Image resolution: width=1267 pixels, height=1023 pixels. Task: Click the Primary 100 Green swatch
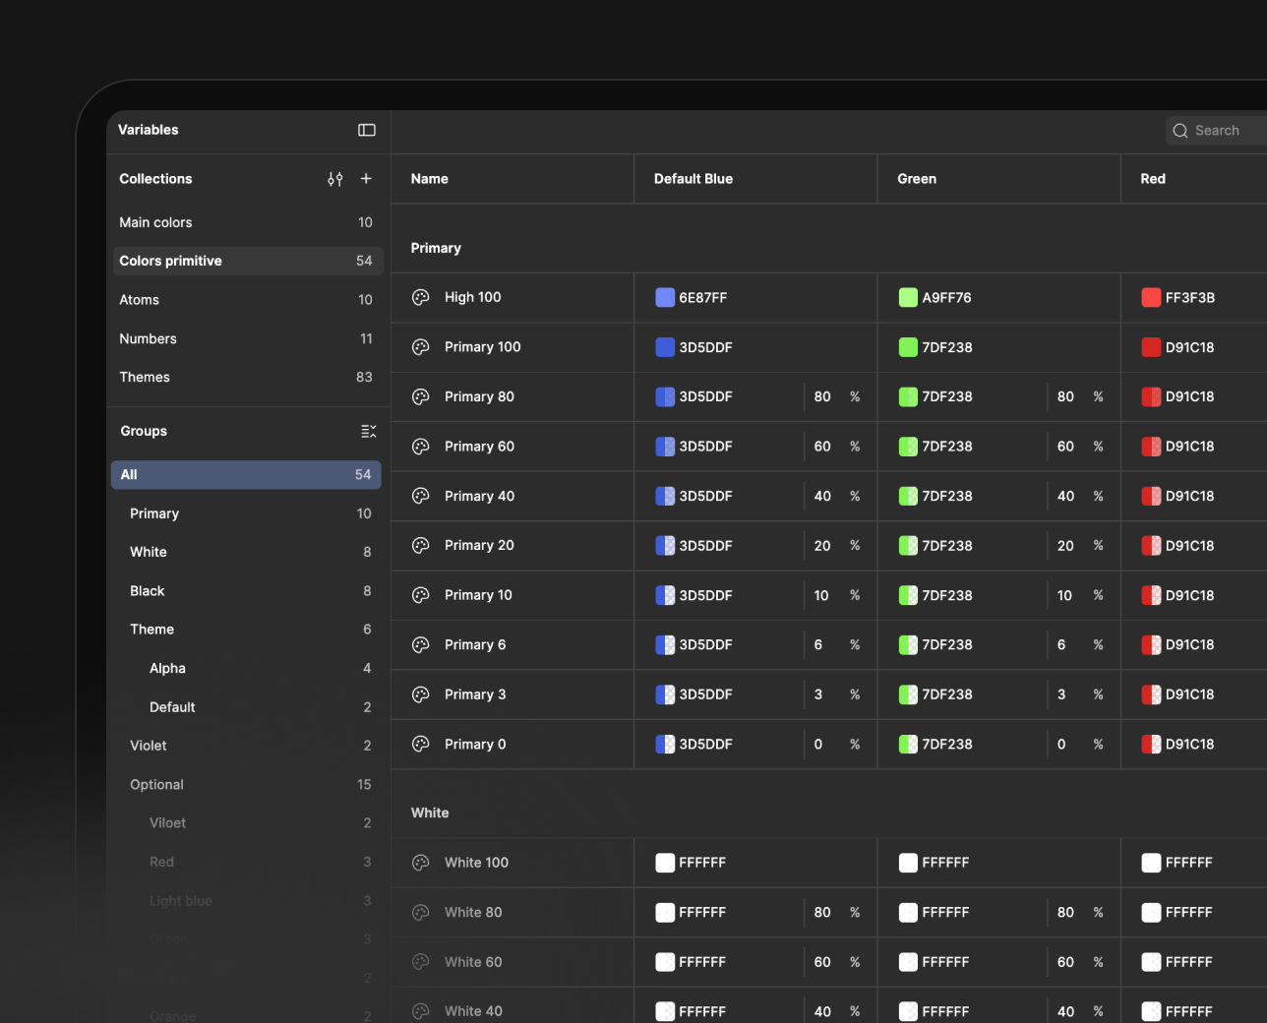coord(908,347)
